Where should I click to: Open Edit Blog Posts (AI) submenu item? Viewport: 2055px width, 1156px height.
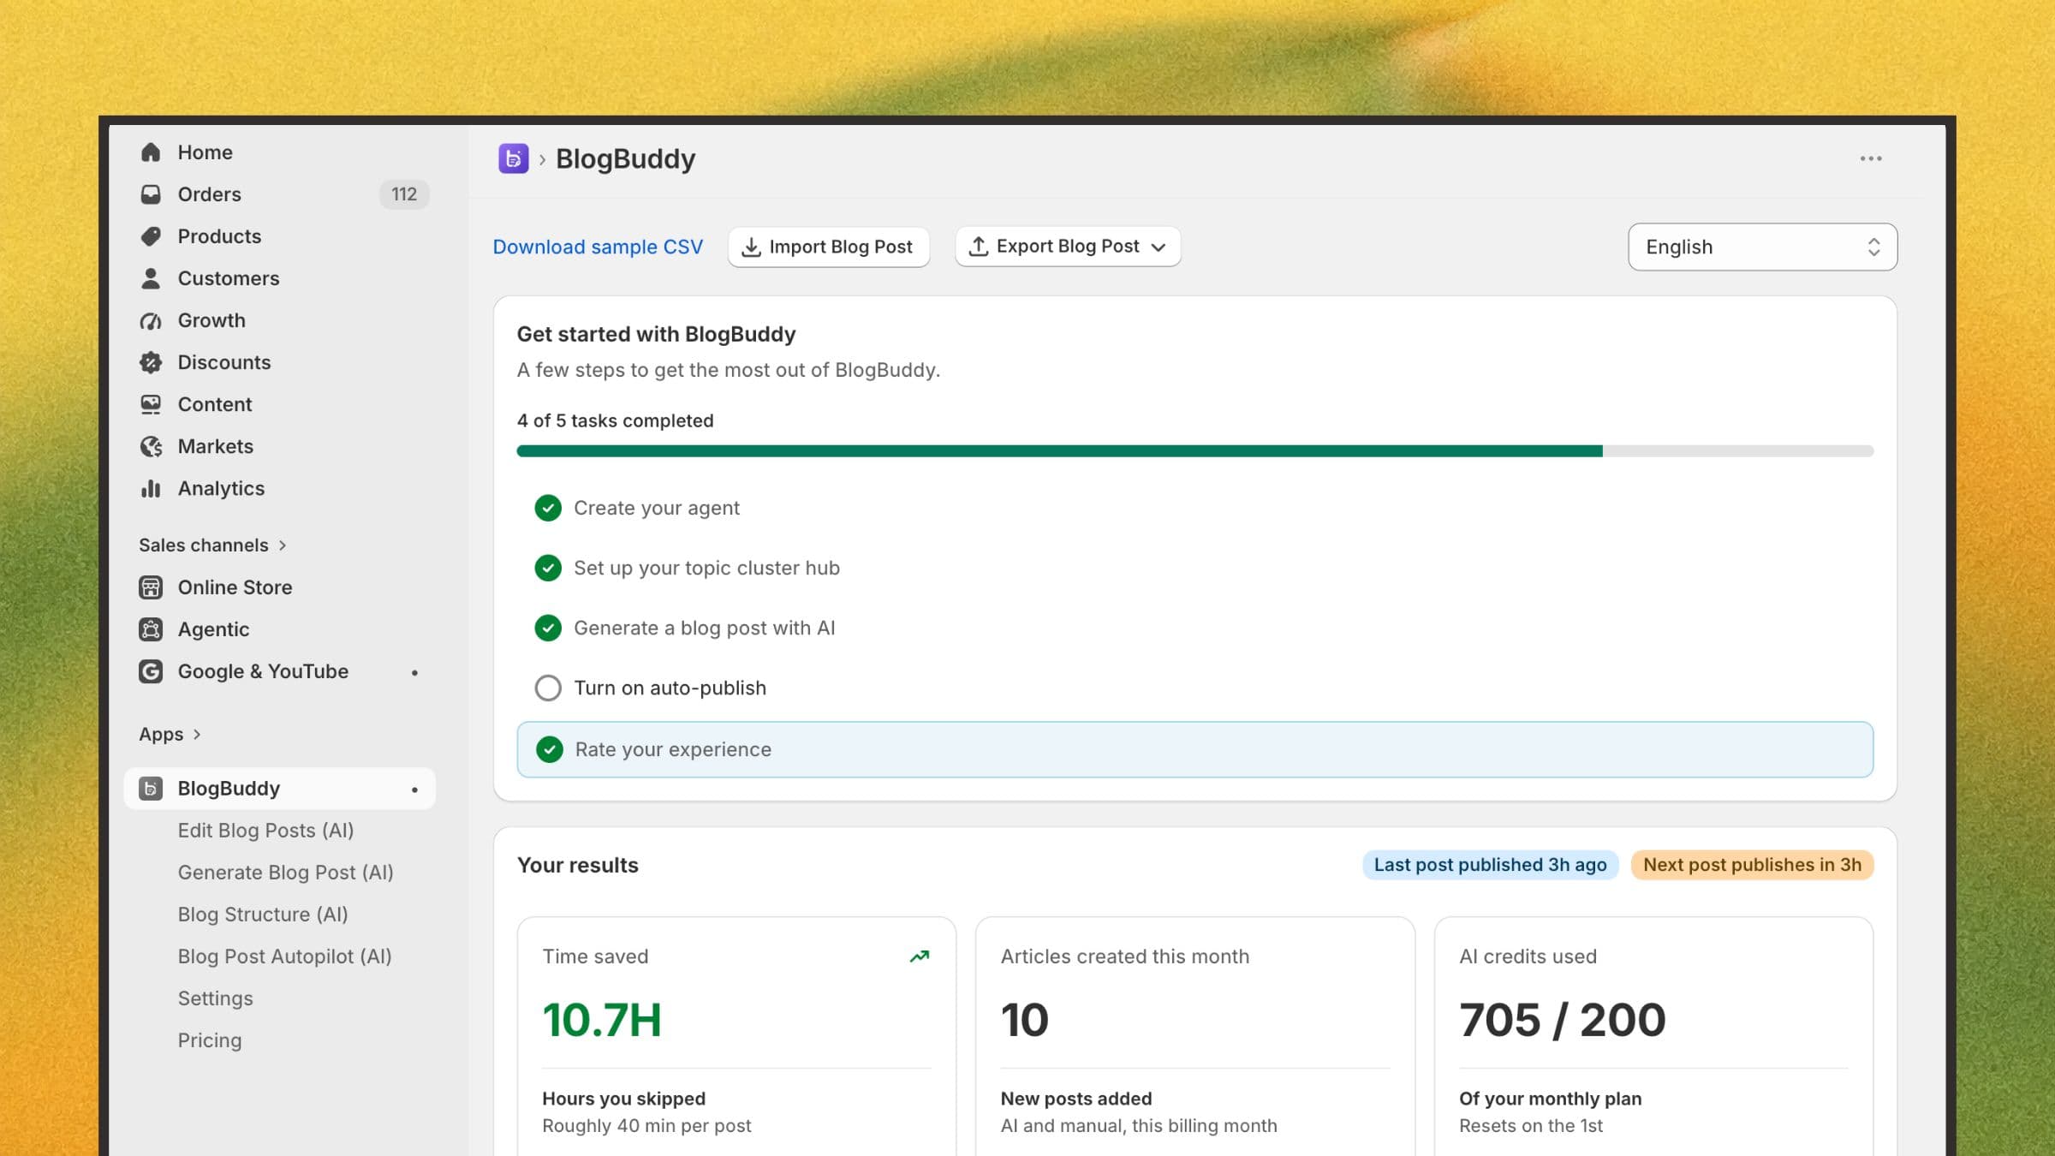(265, 831)
